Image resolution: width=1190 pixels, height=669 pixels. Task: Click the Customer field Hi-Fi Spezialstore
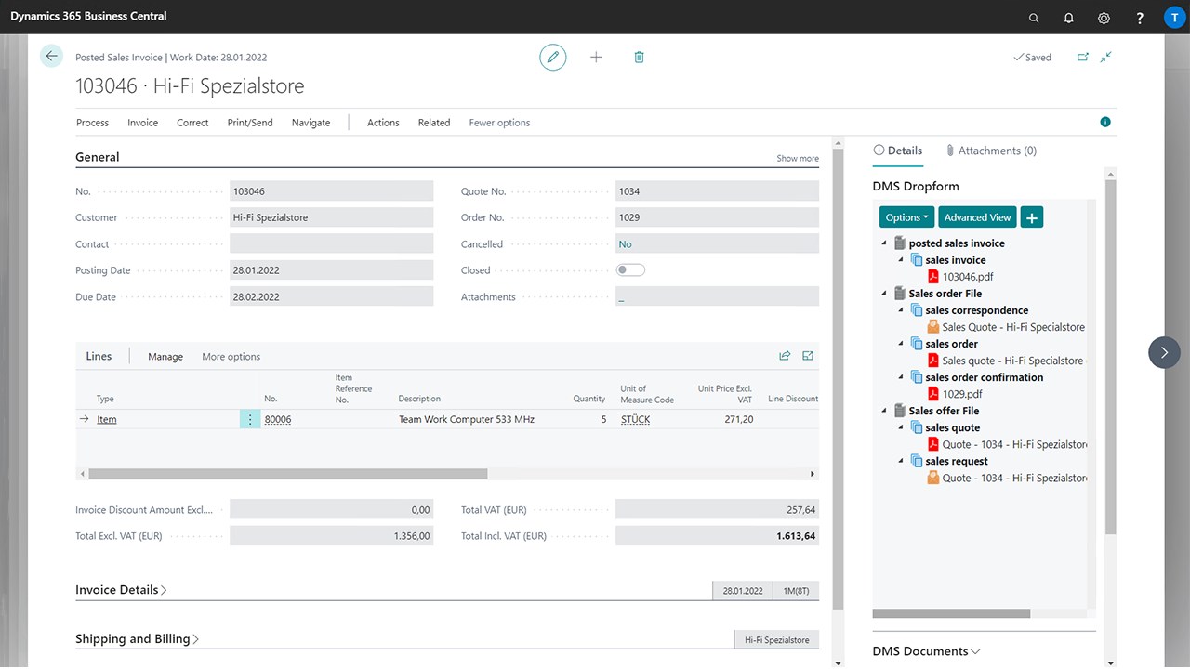point(331,217)
